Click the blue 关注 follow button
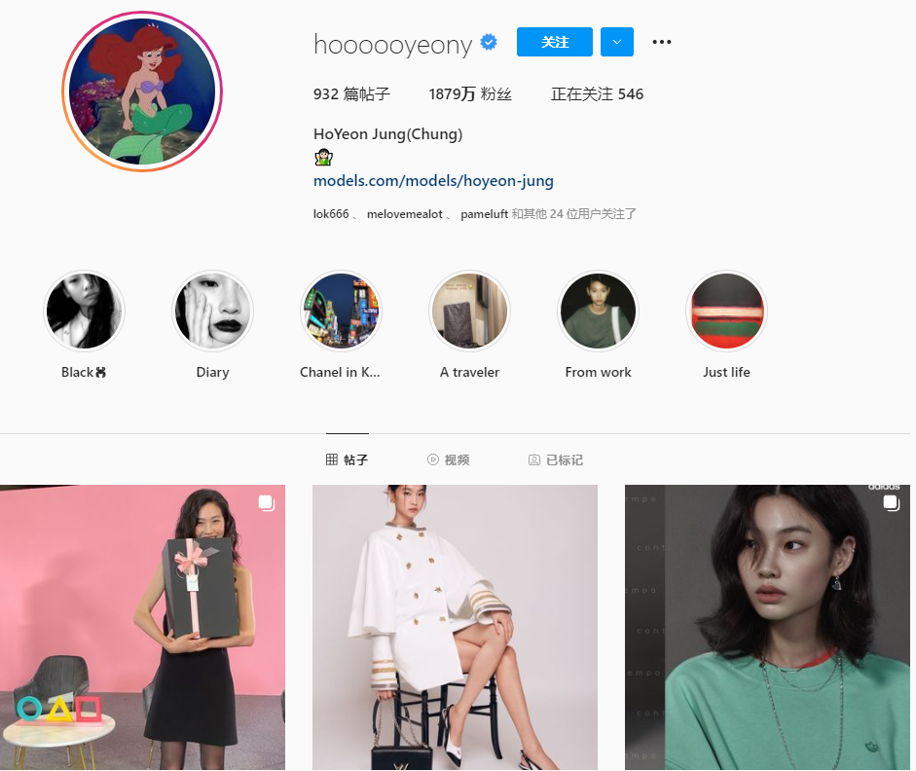 pyautogui.click(x=555, y=42)
